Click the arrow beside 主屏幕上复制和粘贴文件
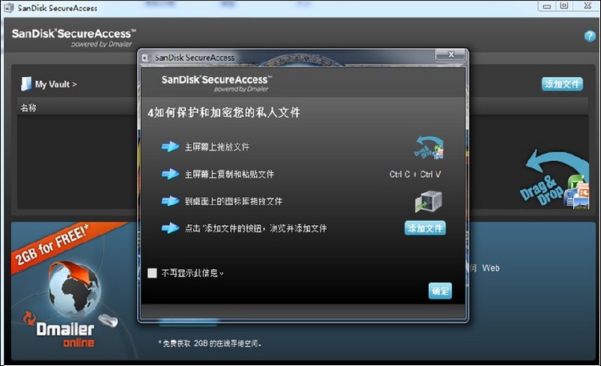This screenshot has height=366, width=601. pyautogui.click(x=170, y=174)
